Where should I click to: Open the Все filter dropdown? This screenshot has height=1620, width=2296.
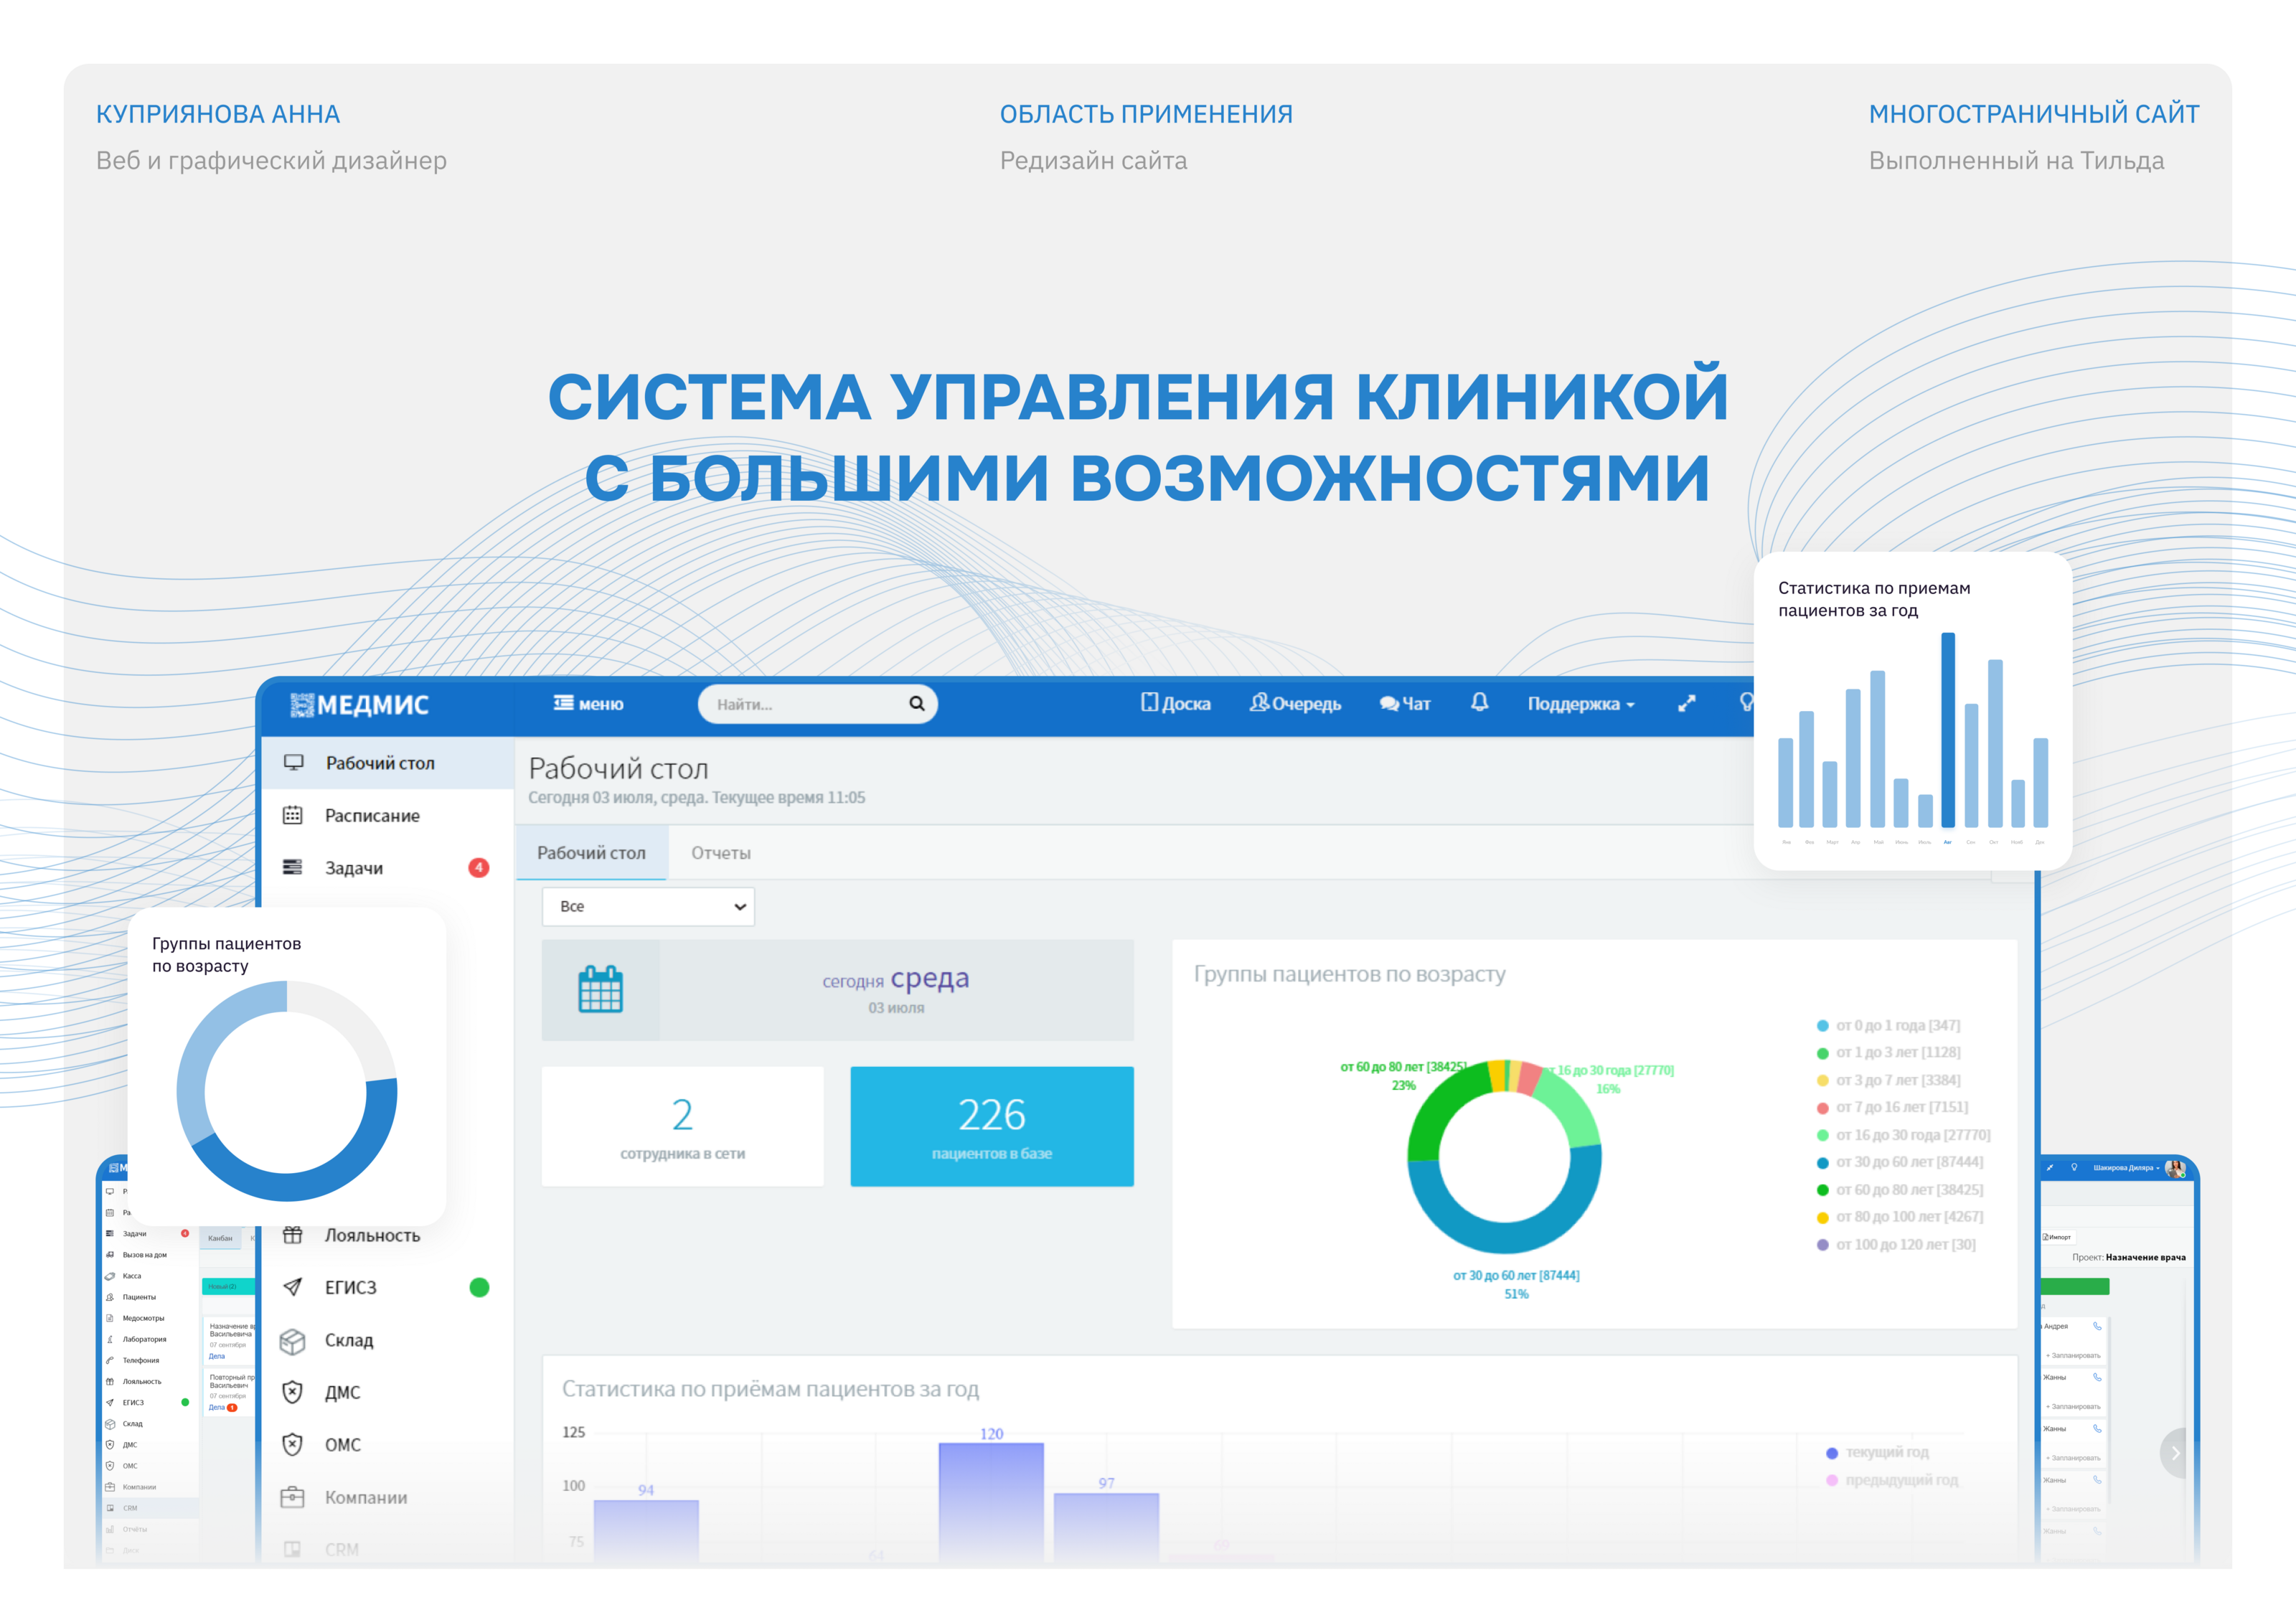[x=648, y=907]
